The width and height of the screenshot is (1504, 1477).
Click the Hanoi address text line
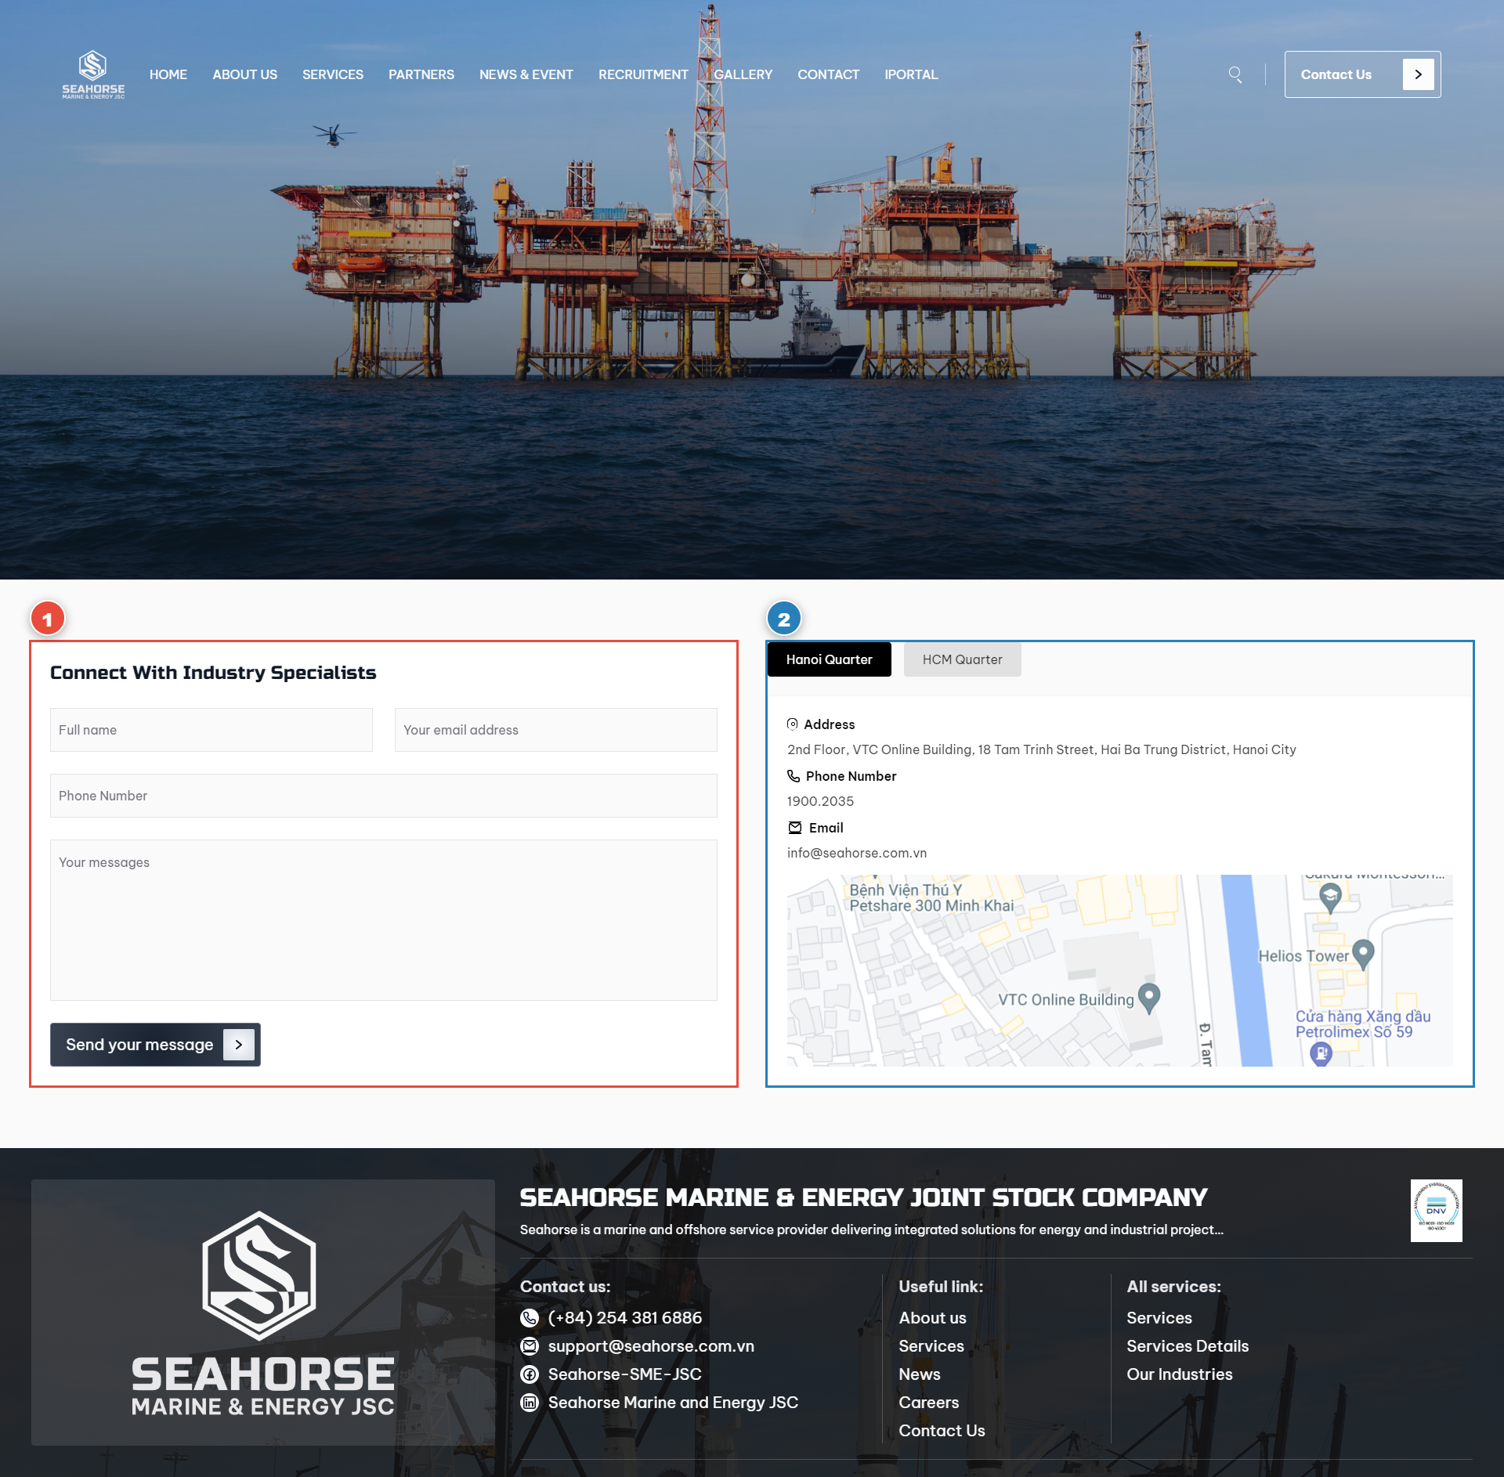(x=1042, y=749)
